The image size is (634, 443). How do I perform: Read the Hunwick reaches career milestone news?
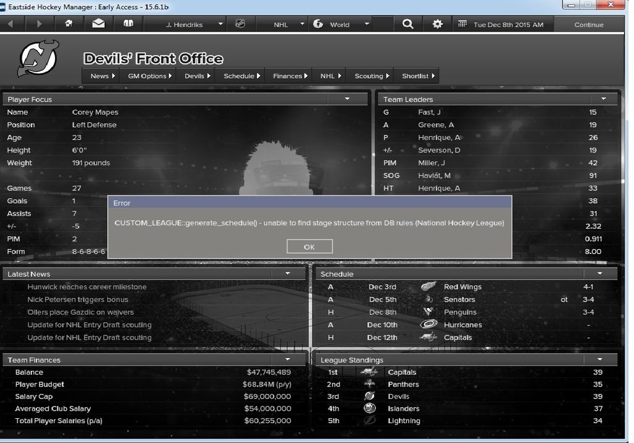pyautogui.click(x=87, y=287)
